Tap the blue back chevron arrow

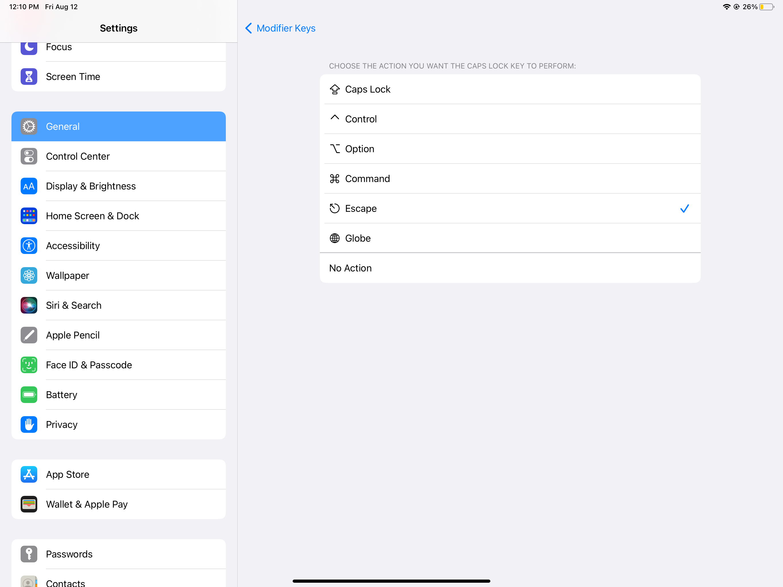pyautogui.click(x=248, y=28)
